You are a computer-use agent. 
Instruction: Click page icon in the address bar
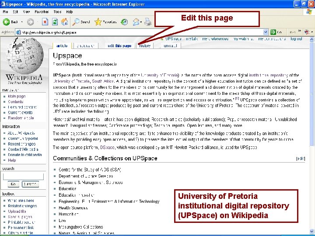[18, 32]
